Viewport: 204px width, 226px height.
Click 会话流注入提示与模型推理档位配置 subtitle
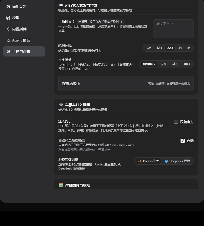[83, 110]
